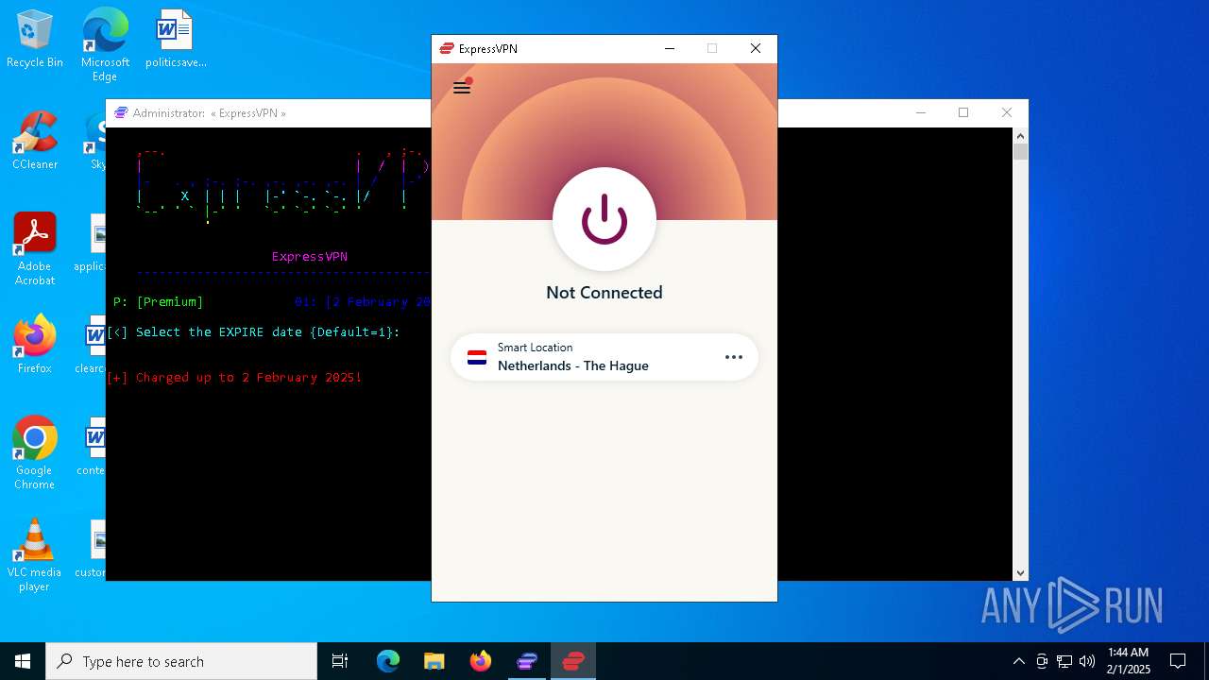This screenshot has width=1209, height=680.
Task: Open Edge from the taskbar
Action: click(x=388, y=661)
